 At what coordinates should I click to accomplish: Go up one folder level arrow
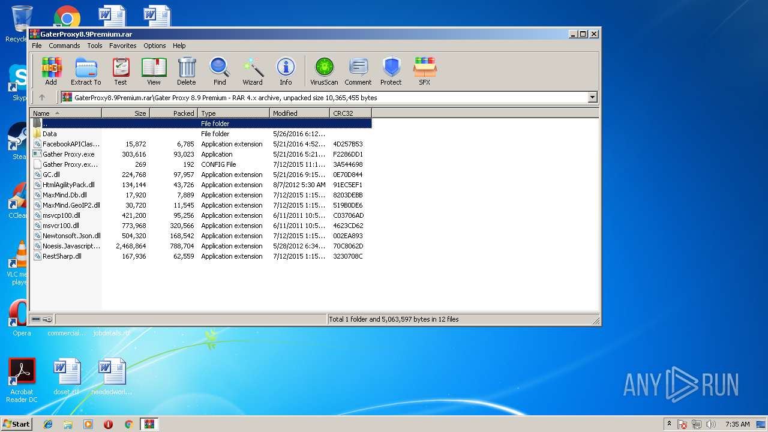[x=42, y=97]
